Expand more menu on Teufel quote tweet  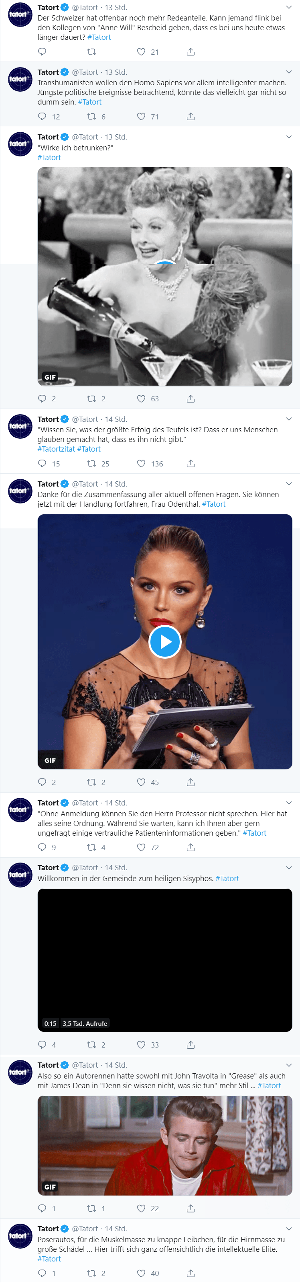point(288,419)
